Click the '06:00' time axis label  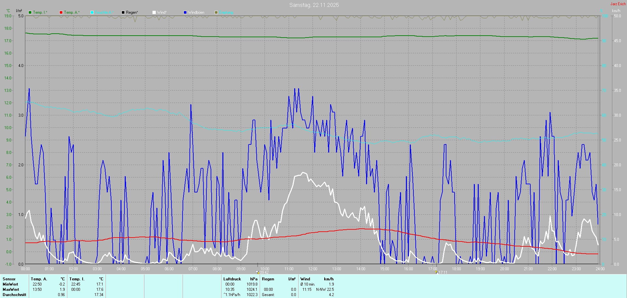coord(169,269)
